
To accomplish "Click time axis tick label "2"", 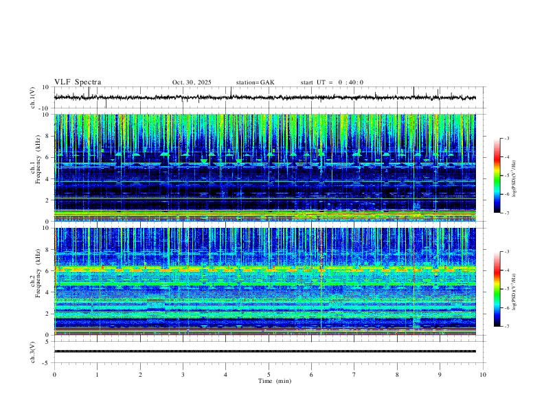I will coord(140,375).
